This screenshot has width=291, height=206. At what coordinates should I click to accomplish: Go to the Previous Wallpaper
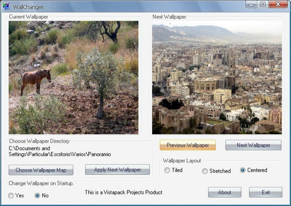(188, 145)
